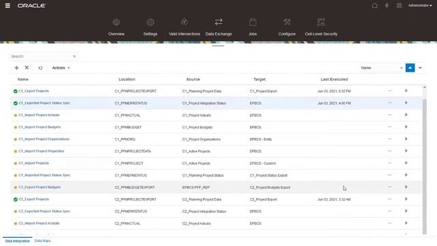Switch to the Data Maps tab
The height and width of the screenshot is (246, 437).
(42, 241)
